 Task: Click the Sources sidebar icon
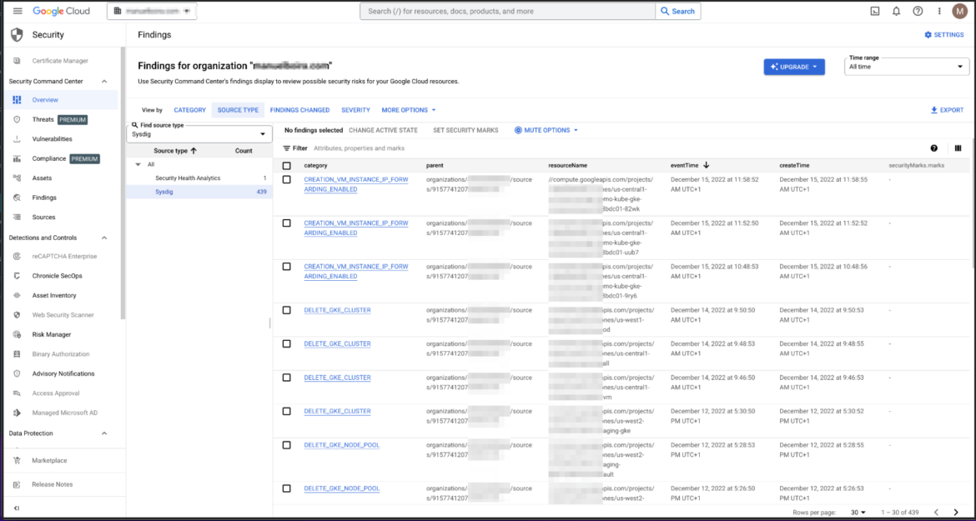coord(17,217)
